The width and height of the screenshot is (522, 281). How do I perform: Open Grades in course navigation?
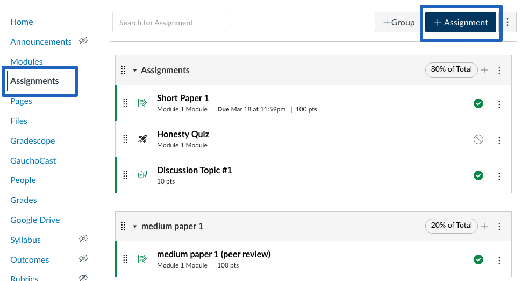pyautogui.click(x=23, y=200)
